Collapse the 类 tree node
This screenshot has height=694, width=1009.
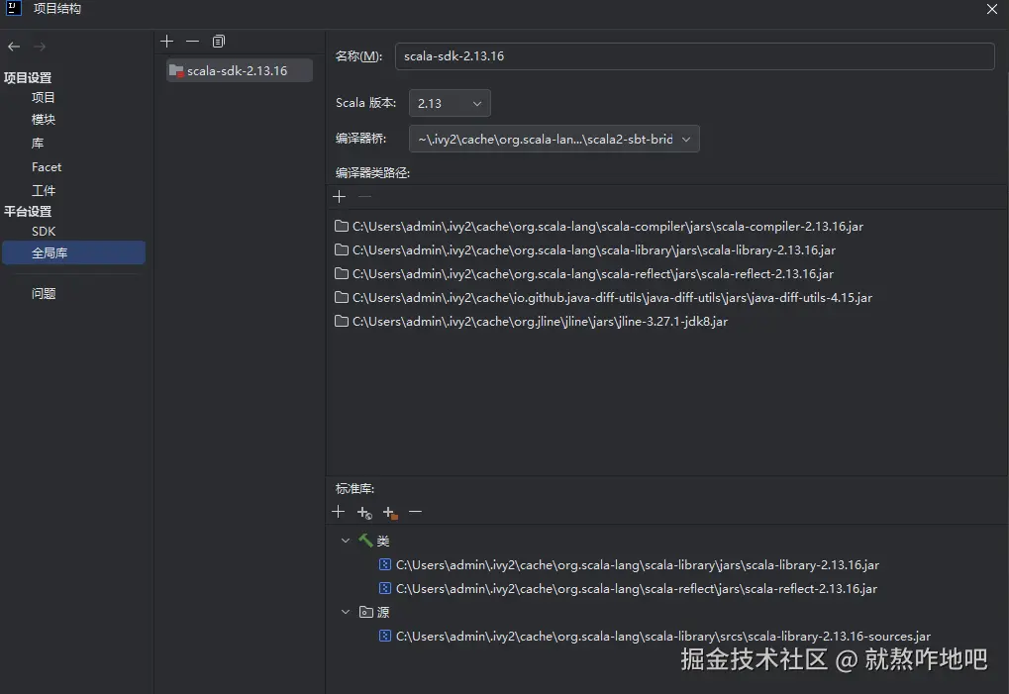[345, 541]
